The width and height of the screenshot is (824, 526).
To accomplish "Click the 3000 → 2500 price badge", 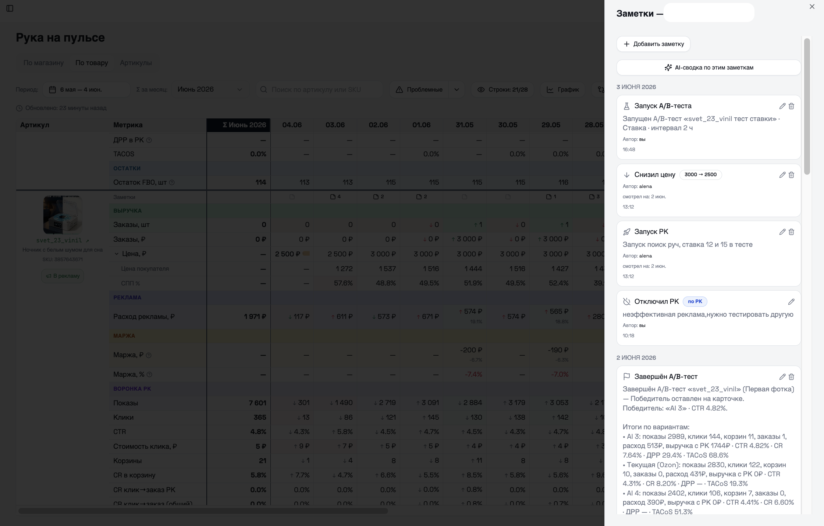I will pos(700,175).
